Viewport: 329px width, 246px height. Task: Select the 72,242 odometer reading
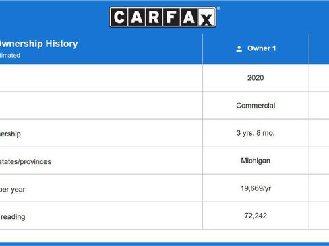click(x=256, y=216)
